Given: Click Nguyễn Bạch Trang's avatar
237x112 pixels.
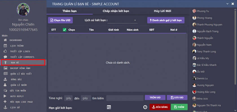Looking at the screenshot, I should pyautogui.click(x=194, y=31).
